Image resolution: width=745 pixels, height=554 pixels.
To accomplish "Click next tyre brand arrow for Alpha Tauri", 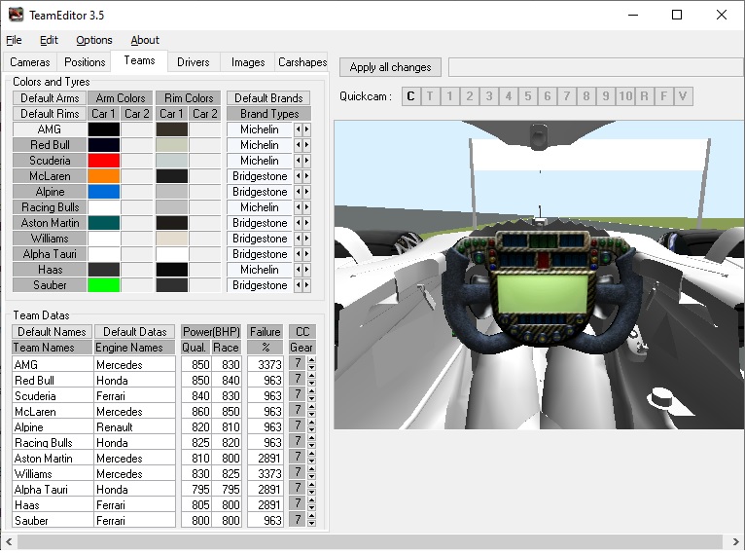I will coord(306,254).
